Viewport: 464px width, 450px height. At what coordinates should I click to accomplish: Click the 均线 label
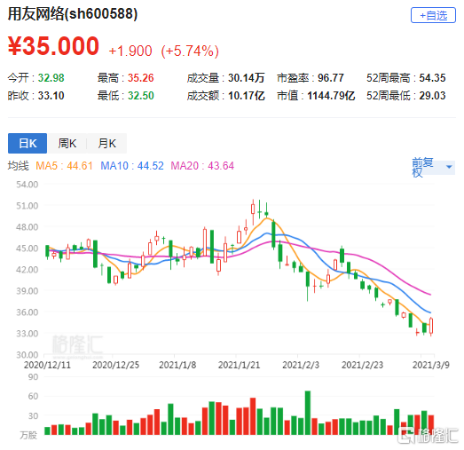click(18, 165)
